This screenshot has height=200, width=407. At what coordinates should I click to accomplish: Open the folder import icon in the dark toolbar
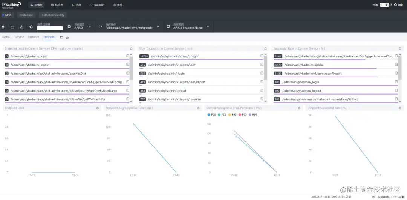pos(12,27)
